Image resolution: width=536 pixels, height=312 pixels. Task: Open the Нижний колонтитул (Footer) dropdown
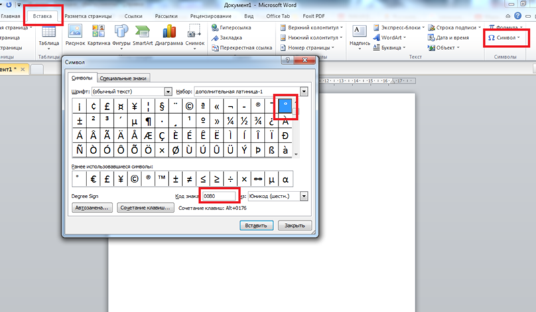312,37
